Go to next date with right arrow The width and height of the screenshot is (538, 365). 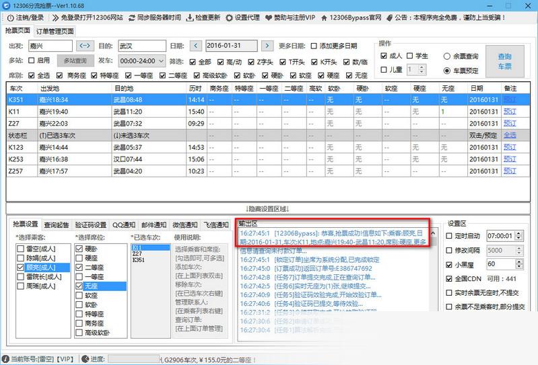point(267,46)
